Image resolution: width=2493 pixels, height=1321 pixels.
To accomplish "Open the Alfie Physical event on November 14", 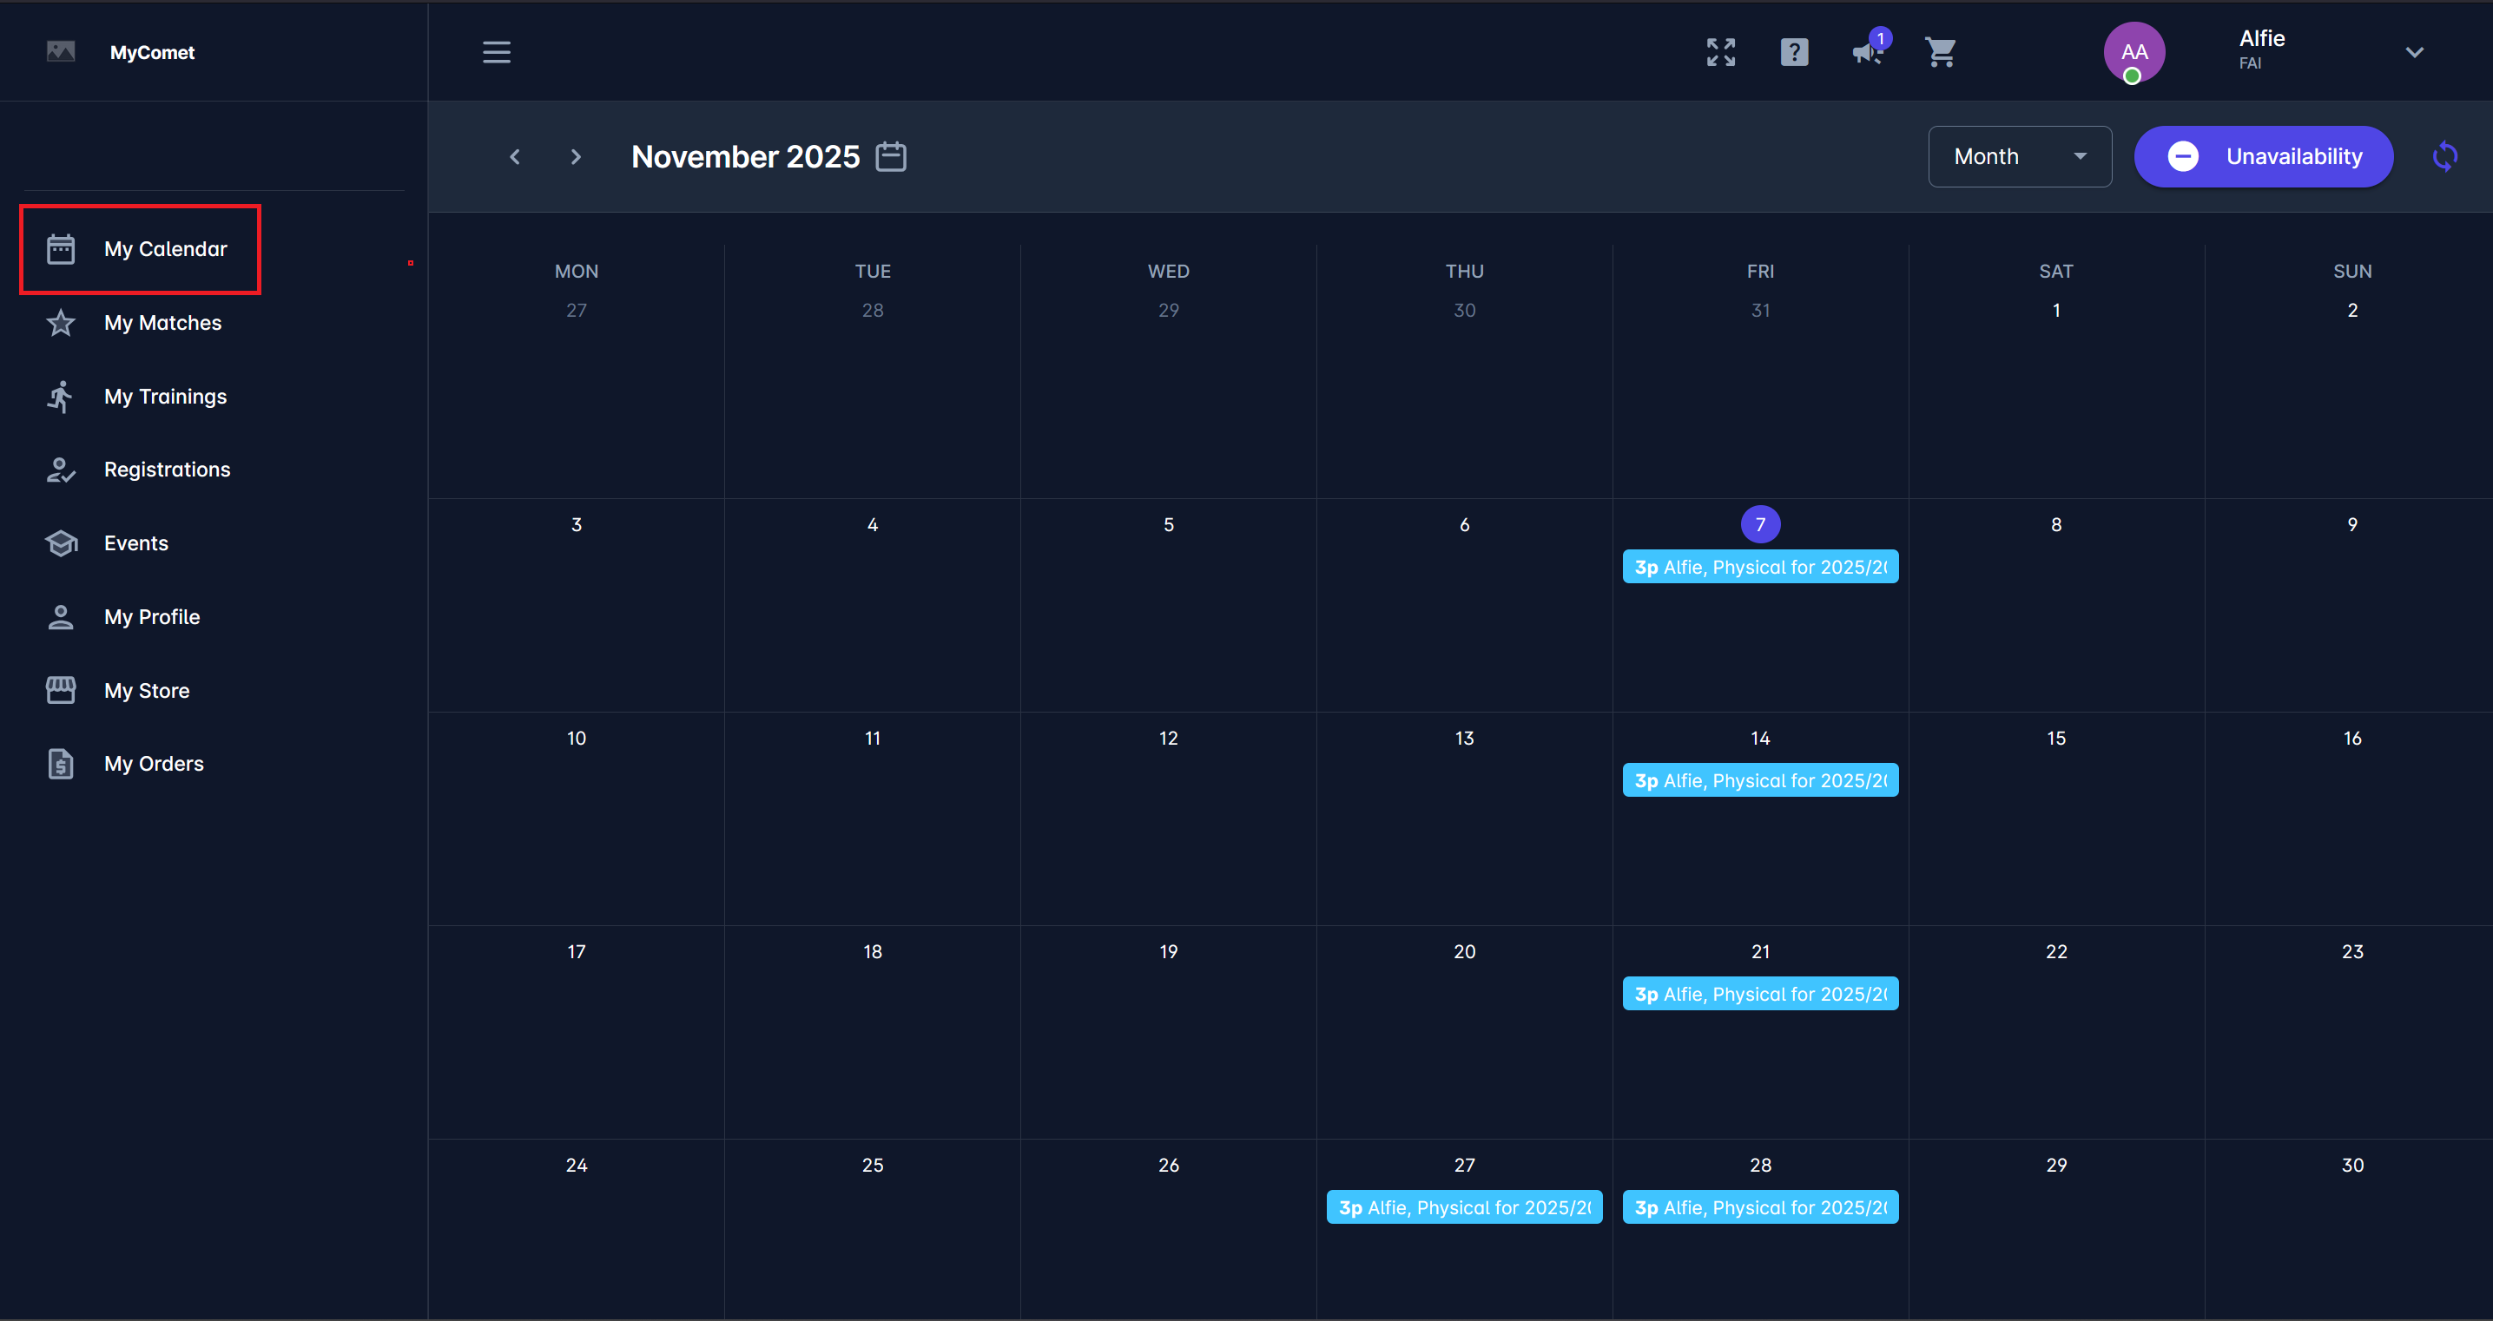I will (1759, 779).
